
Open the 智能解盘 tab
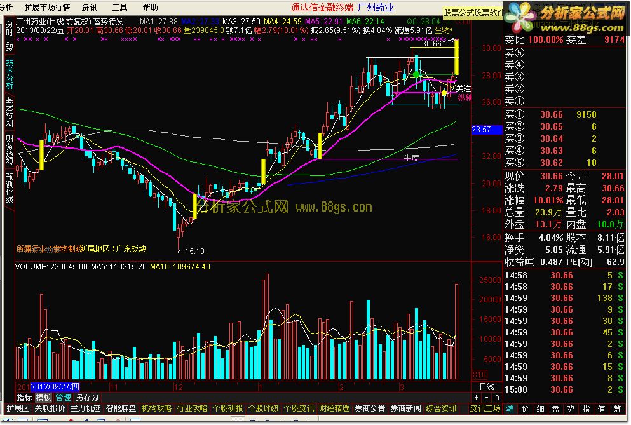(x=121, y=408)
